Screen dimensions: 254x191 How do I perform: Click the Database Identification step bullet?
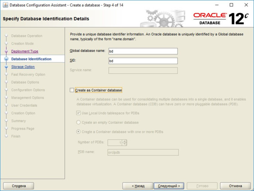[6, 59]
